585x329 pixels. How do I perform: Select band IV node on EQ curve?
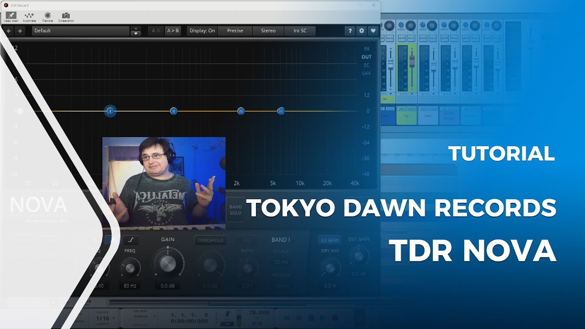[281, 111]
